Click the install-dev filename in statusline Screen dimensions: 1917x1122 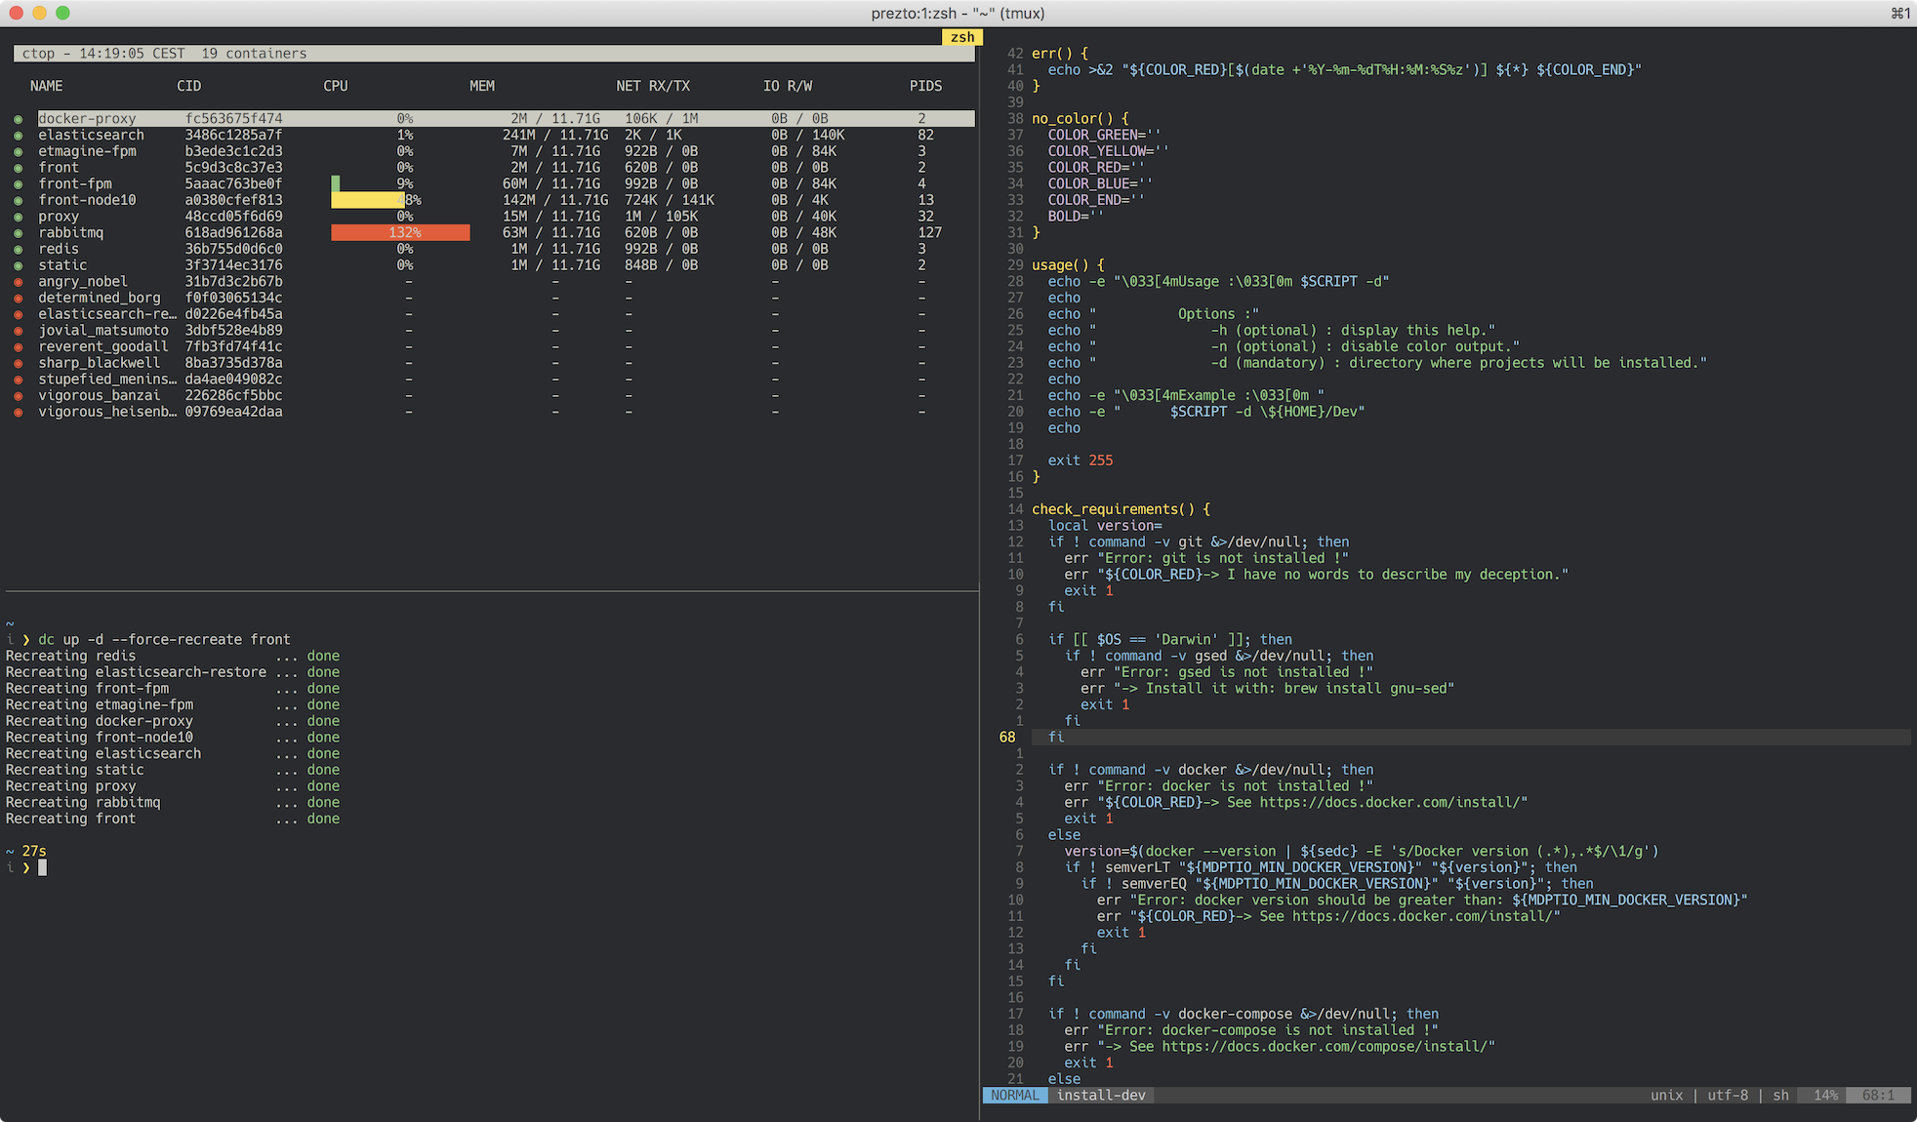(1101, 1096)
